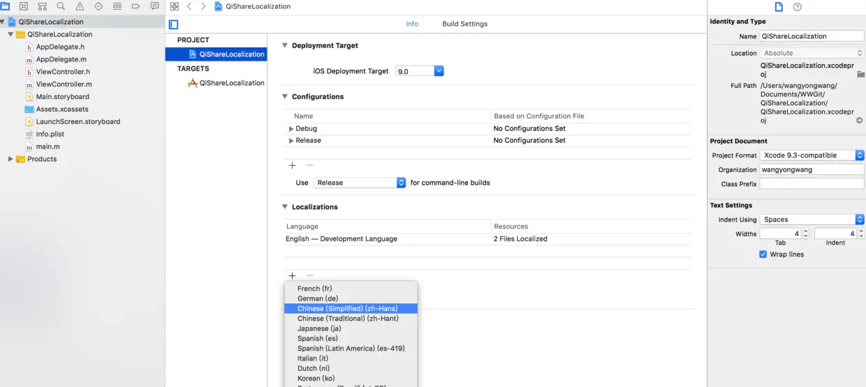Choose German (de) from language menu
The width and height of the screenshot is (866, 387).
pos(351,298)
